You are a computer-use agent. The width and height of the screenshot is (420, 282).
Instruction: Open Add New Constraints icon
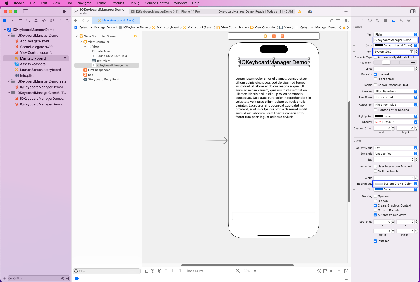pyautogui.click(x=332, y=271)
